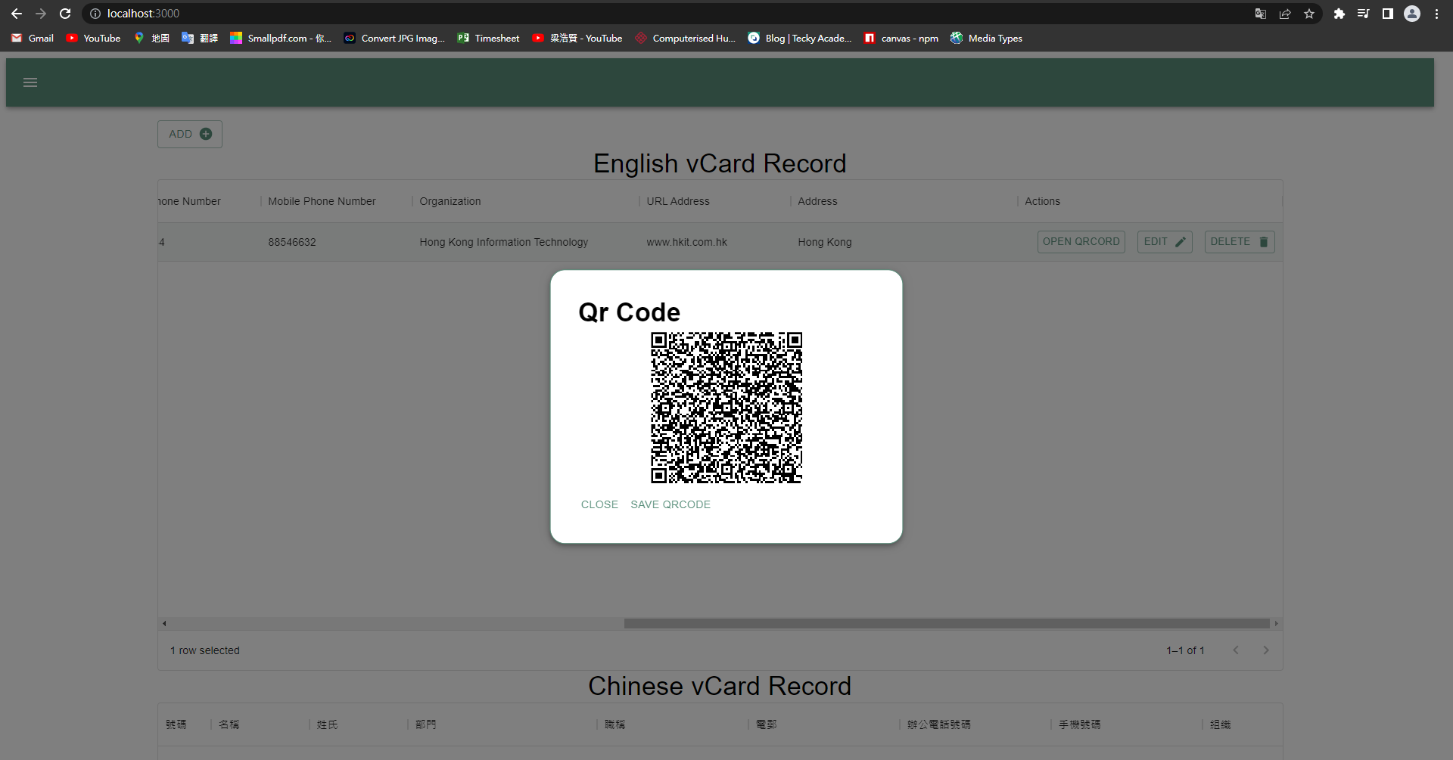This screenshot has width=1453, height=760.
Task: Open the 翻譯 translate bookmark
Action: 200,38
